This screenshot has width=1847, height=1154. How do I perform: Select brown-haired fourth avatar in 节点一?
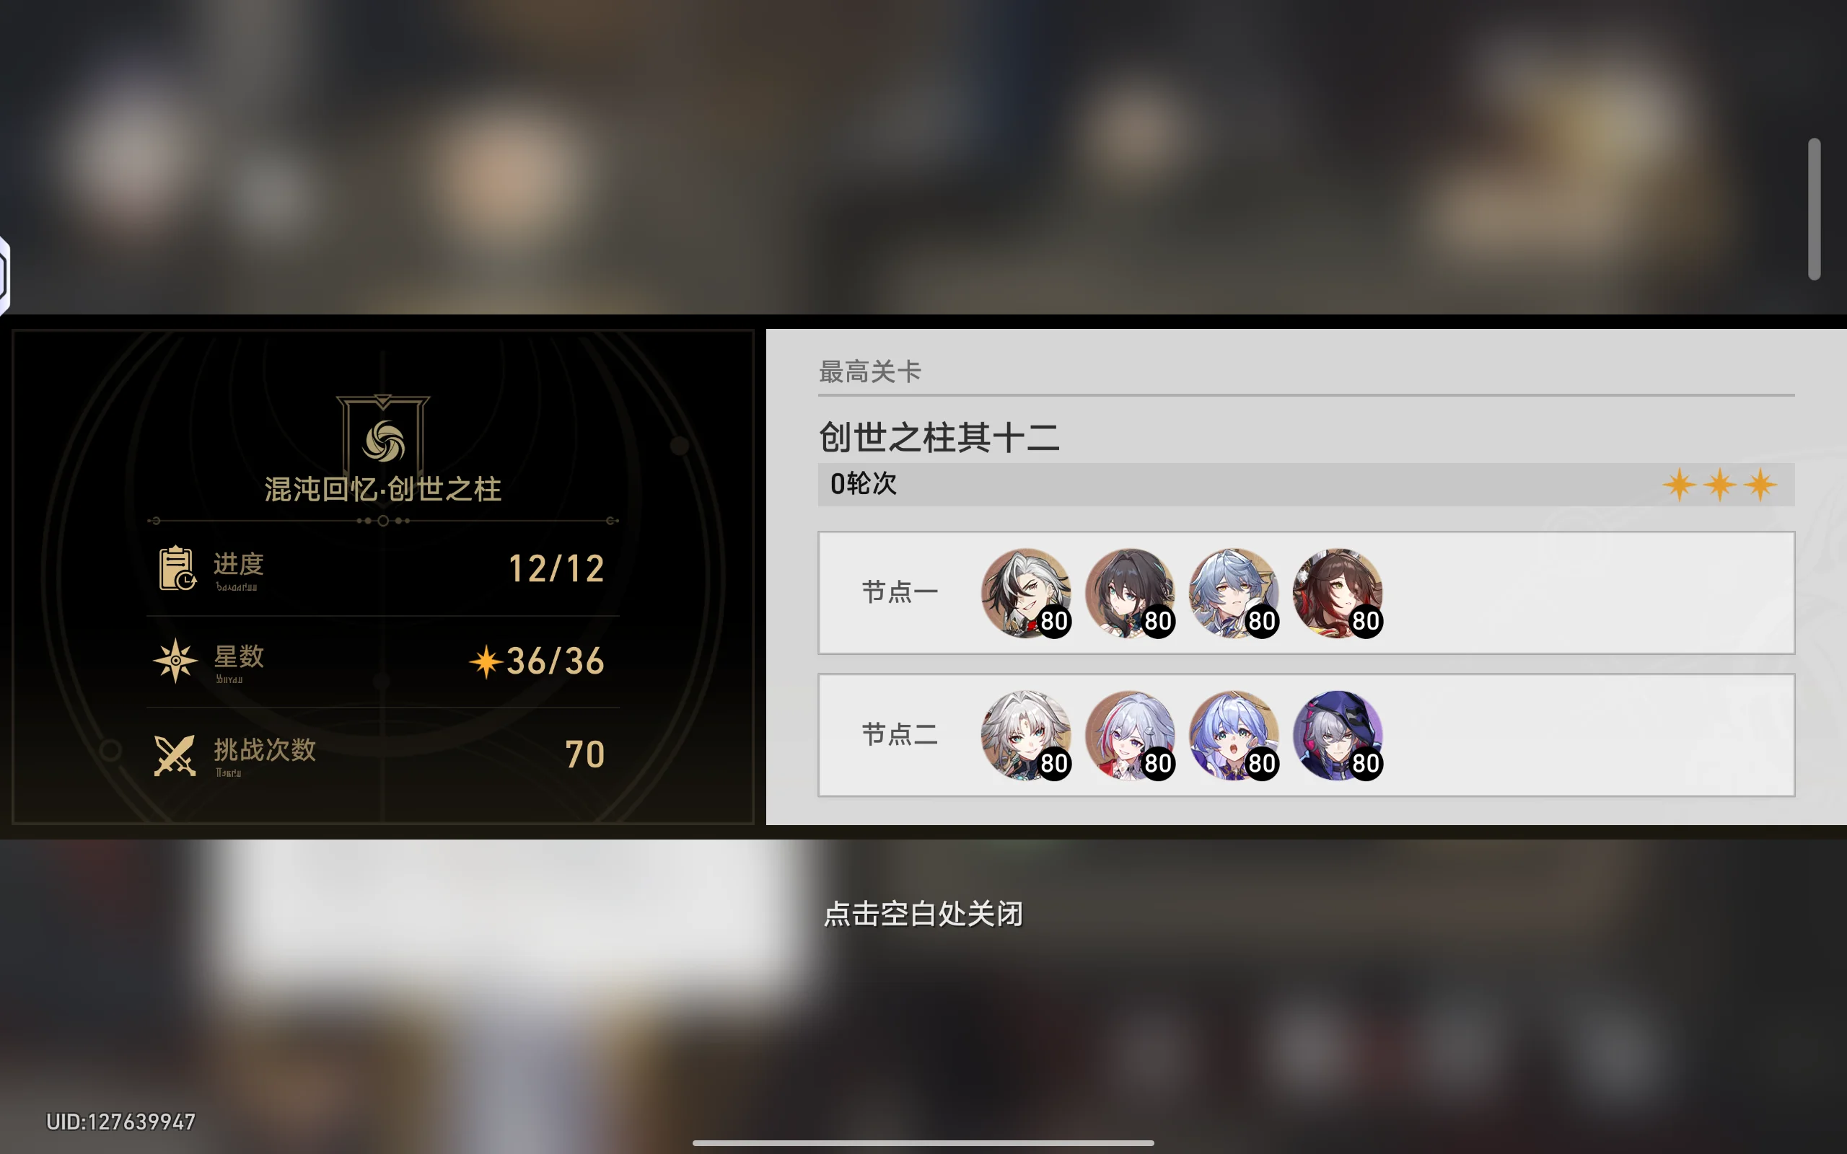[1337, 593]
